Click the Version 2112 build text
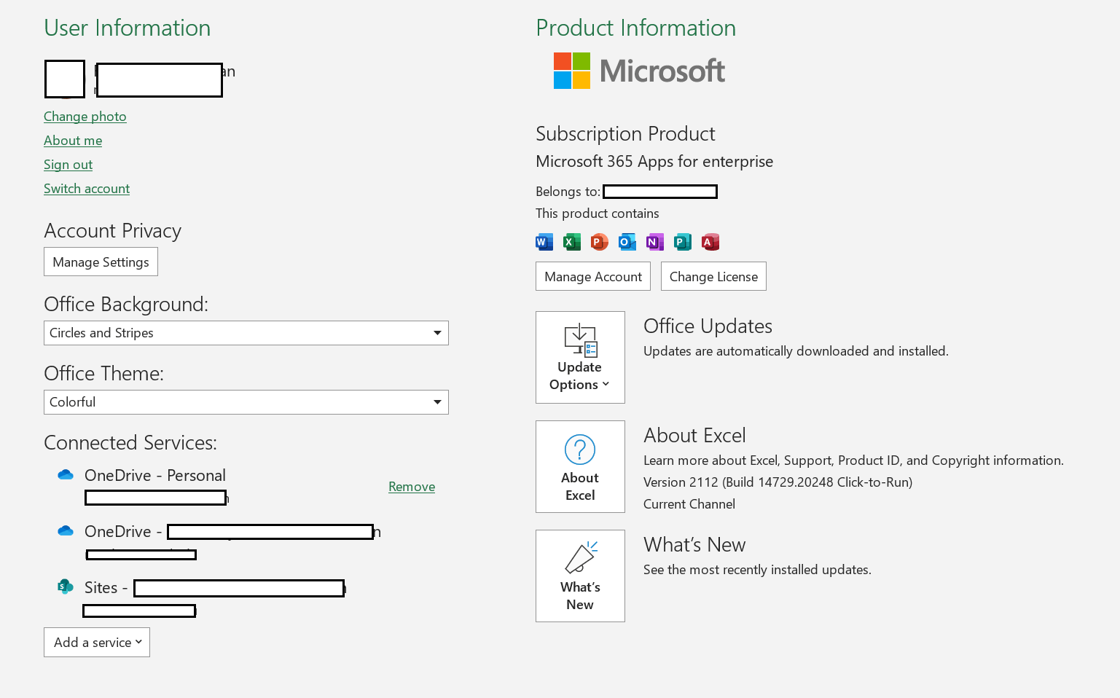The width and height of the screenshot is (1120, 698). [778, 482]
